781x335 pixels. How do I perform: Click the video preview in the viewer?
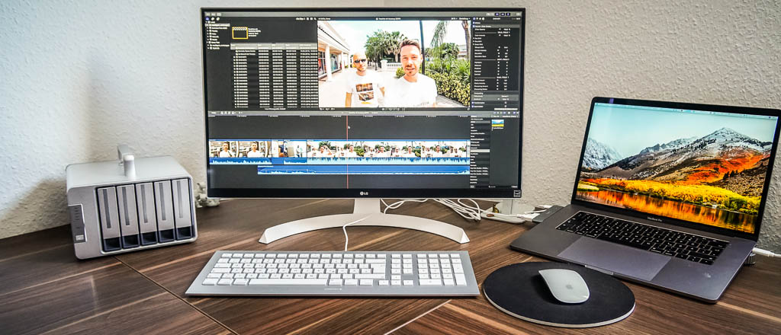[x=394, y=63]
